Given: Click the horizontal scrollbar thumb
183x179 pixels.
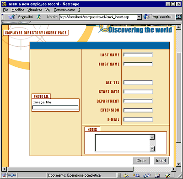Looking at the screenshot, I should tap(70, 169).
